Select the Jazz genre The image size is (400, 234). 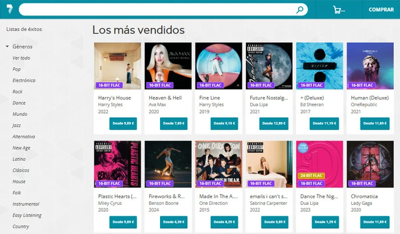(x=17, y=126)
